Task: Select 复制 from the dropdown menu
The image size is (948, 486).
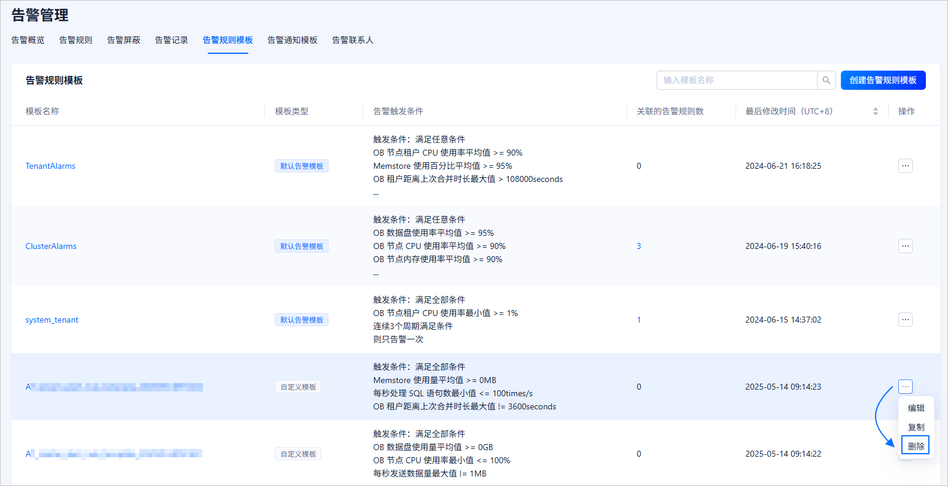Action: pos(916,427)
